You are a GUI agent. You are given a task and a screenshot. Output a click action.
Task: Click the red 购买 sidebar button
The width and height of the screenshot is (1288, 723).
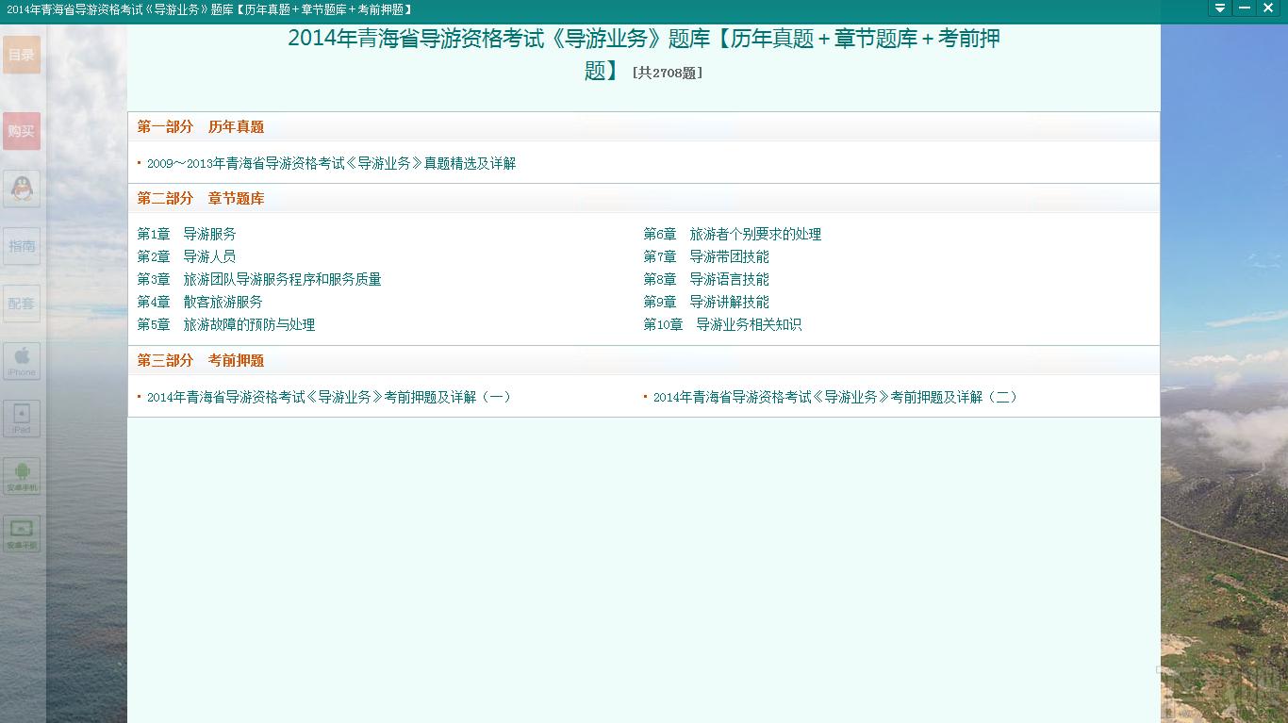(x=22, y=131)
